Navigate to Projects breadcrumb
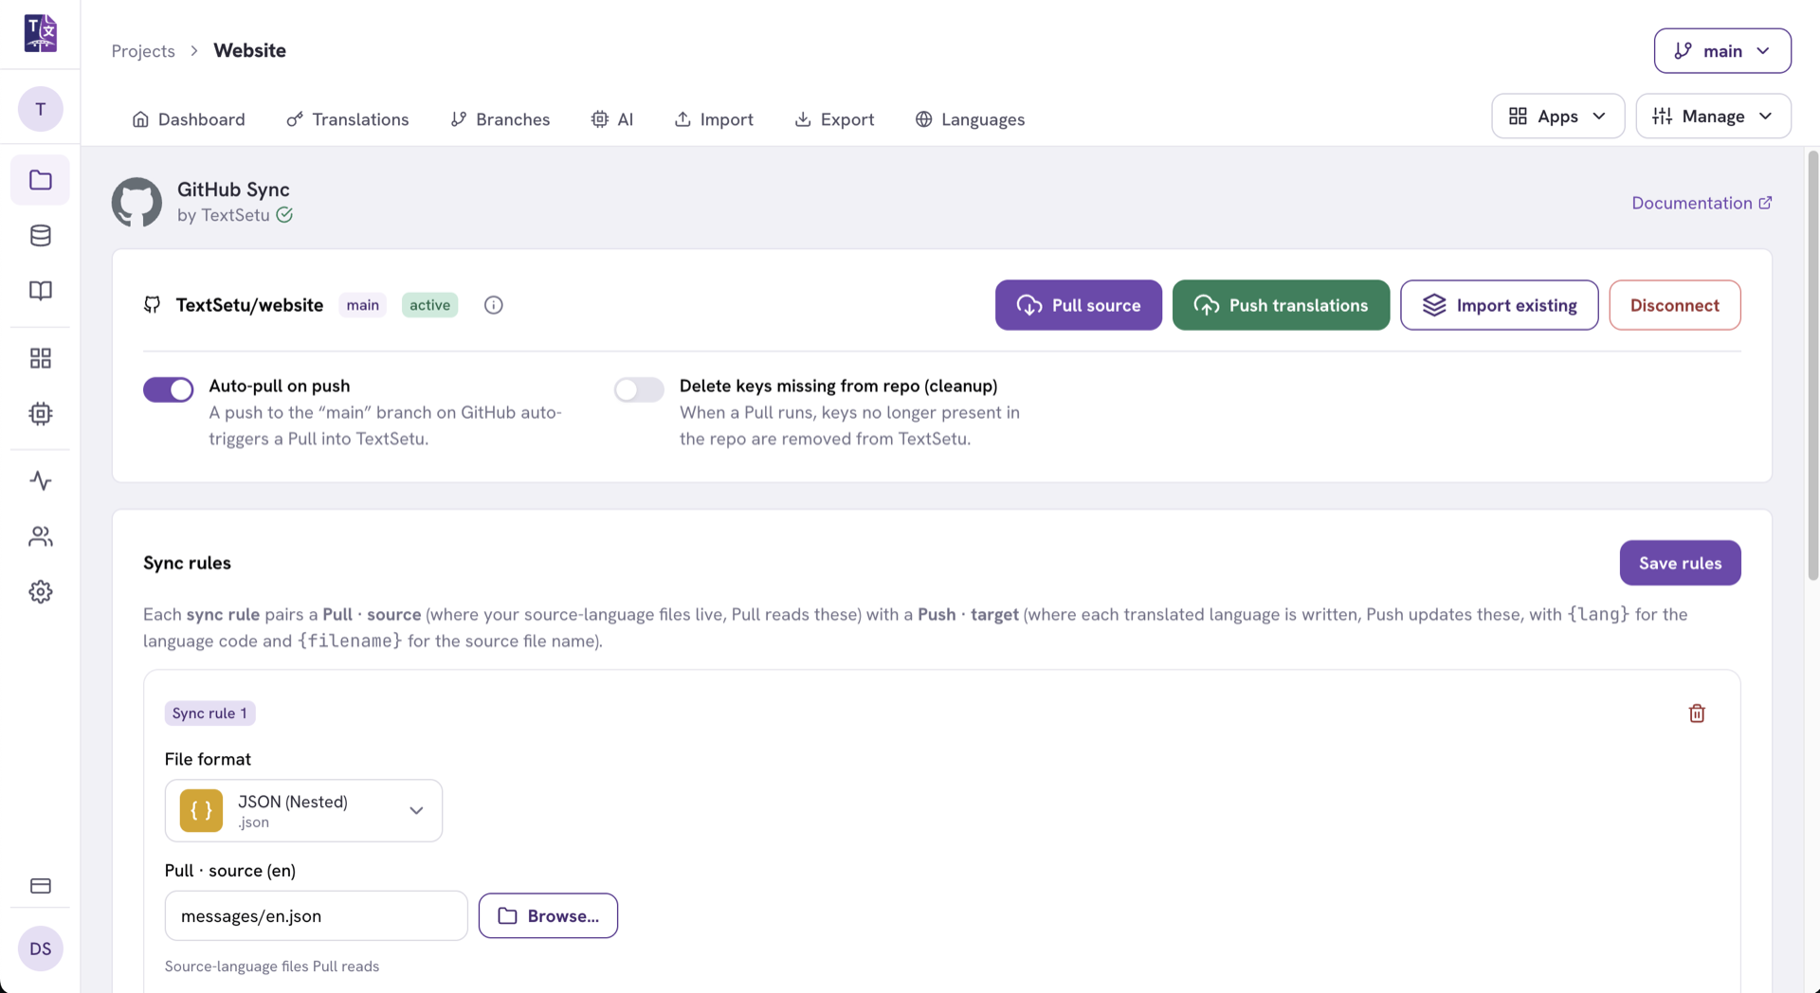The height and width of the screenshot is (993, 1820). [x=143, y=51]
